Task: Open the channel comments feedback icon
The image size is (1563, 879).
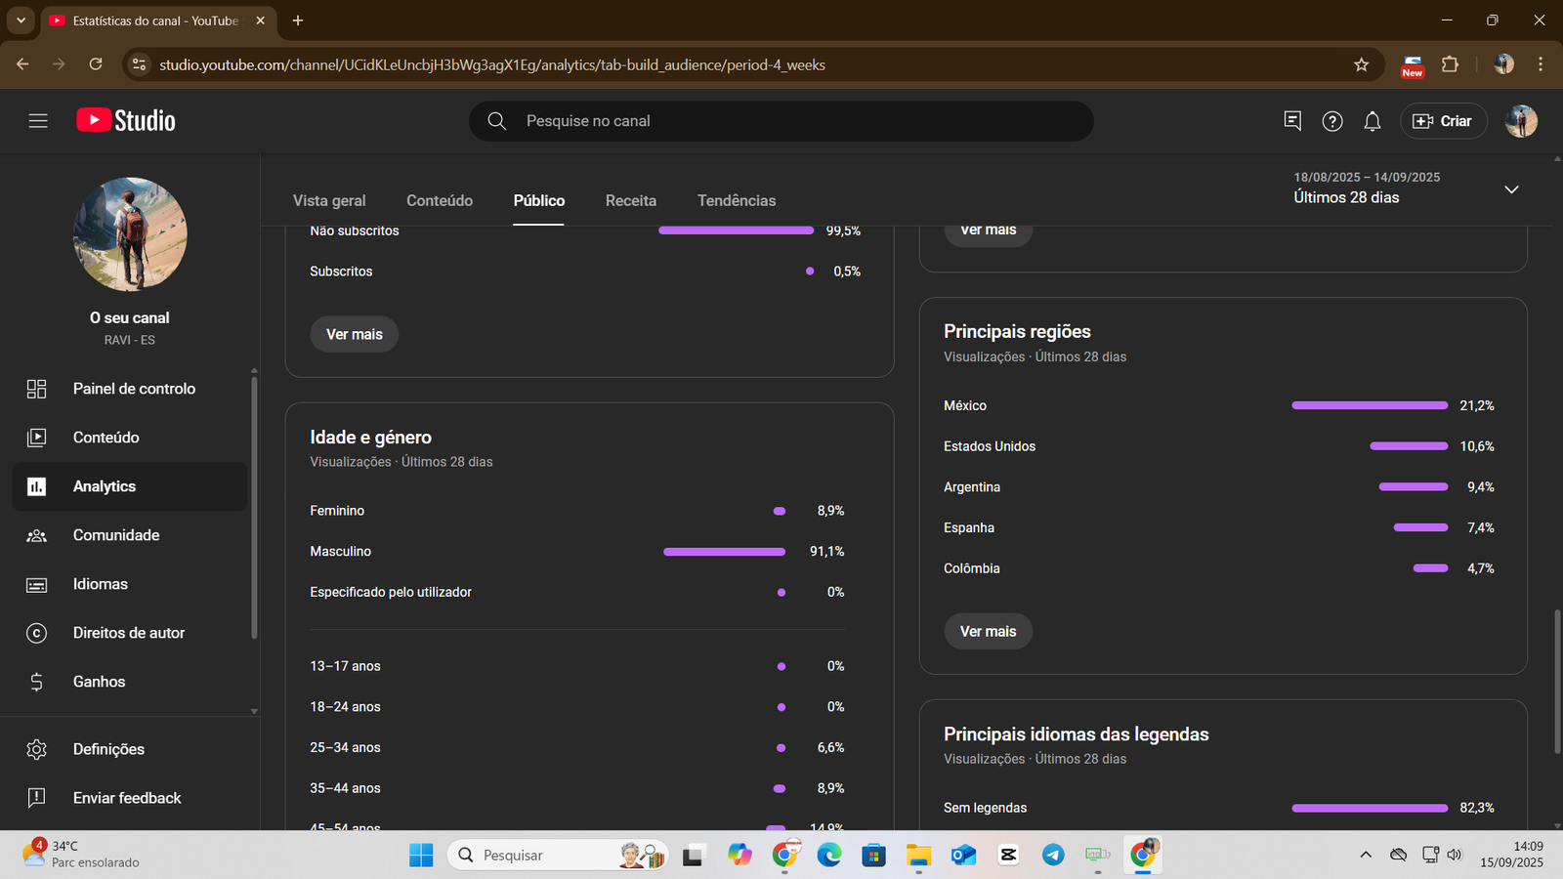Action: click(x=1292, y=121)
